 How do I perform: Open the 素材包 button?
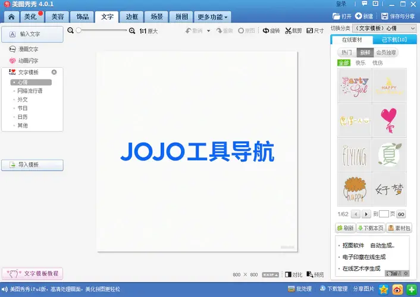(x=399, y=228)
